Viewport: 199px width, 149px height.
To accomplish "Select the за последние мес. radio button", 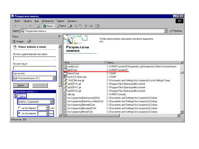I will (19, 108).
